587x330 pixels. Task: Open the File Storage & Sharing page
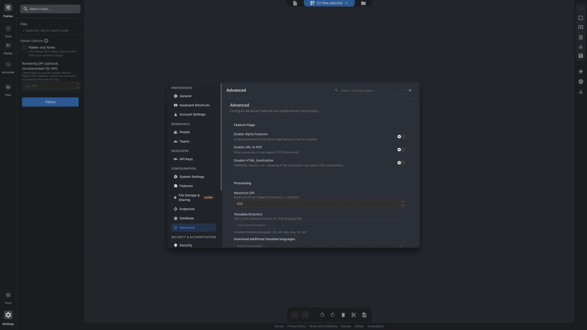pos(194,198)
